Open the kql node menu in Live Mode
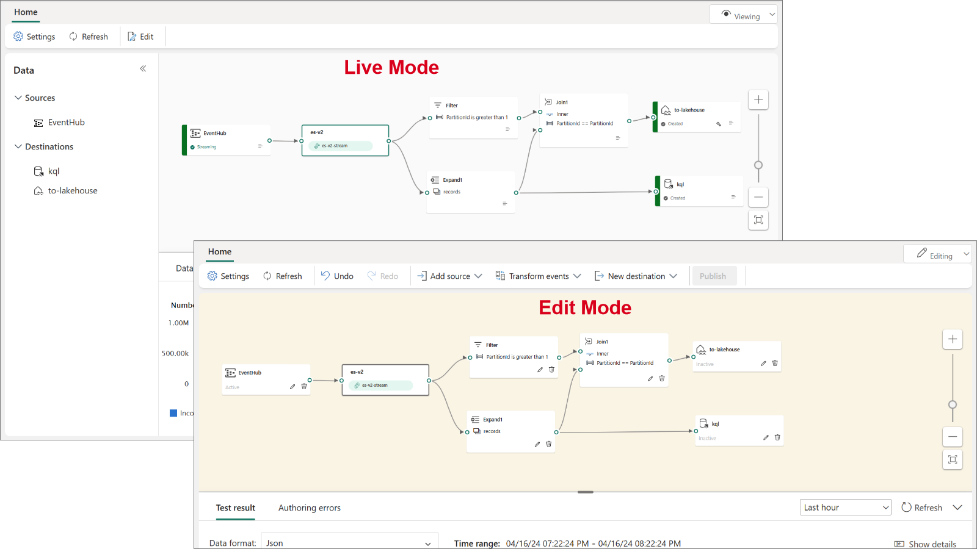 [733, 196]
